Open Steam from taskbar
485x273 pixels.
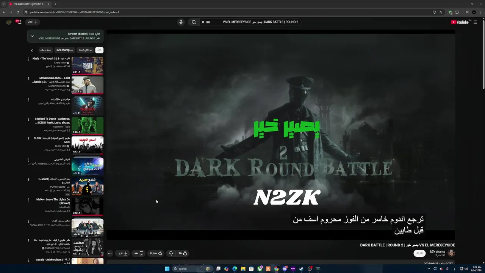301,269
